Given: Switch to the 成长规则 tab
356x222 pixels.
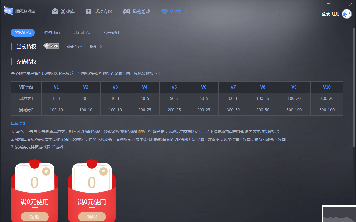Looking at the screenshot, I should (111, 32).
